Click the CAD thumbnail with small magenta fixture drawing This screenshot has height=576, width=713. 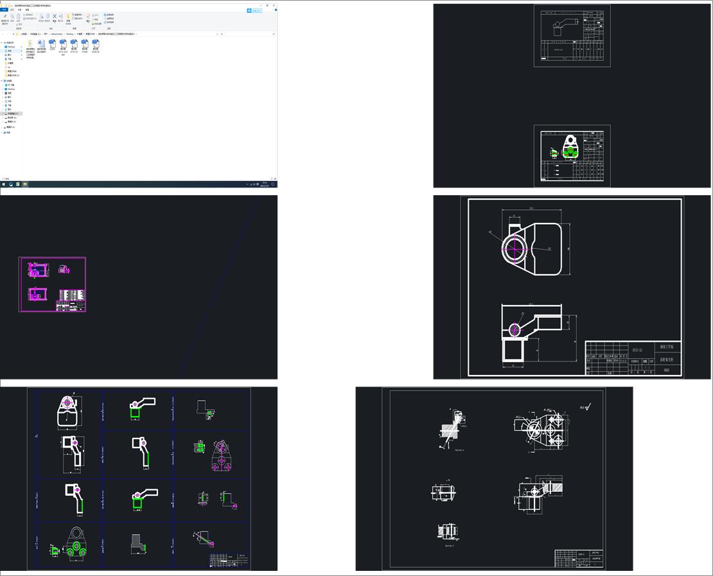(139, 287)
